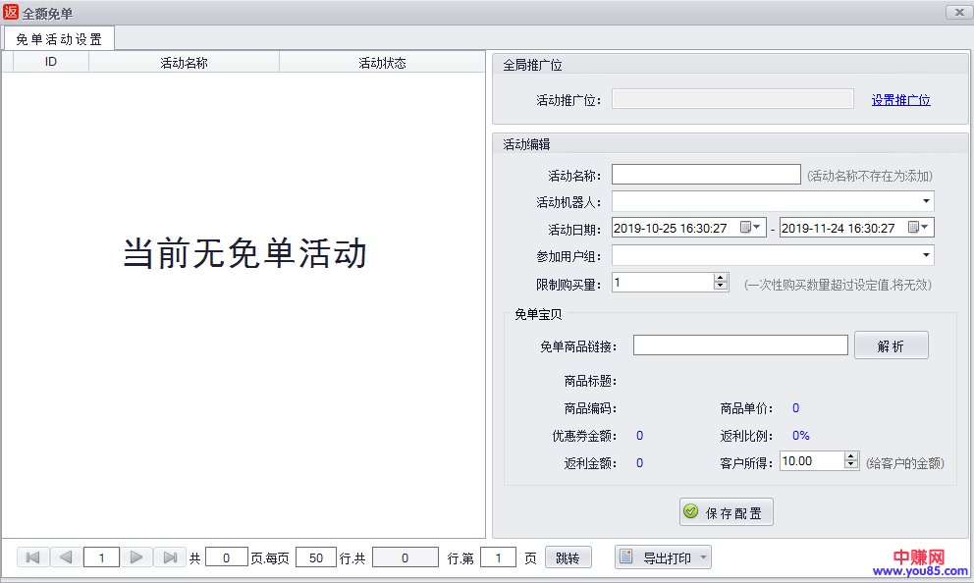Click previous page arrow button
Viewport: 974px width, 583px height.
click(x=66, y=557)
